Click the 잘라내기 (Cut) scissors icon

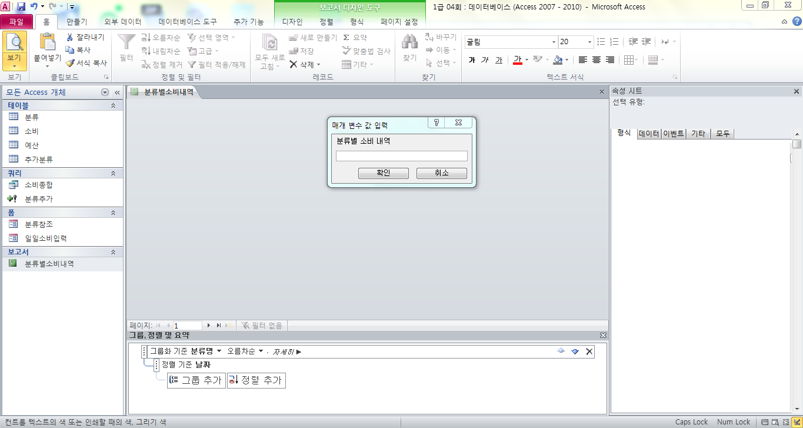[70, 37]
